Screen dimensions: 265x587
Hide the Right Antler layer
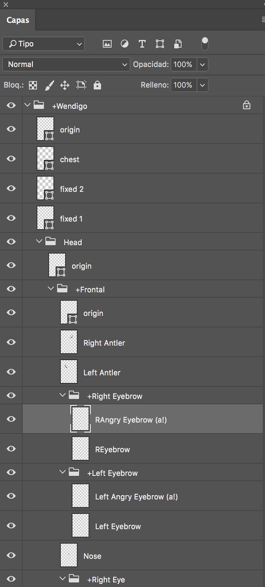11,342
